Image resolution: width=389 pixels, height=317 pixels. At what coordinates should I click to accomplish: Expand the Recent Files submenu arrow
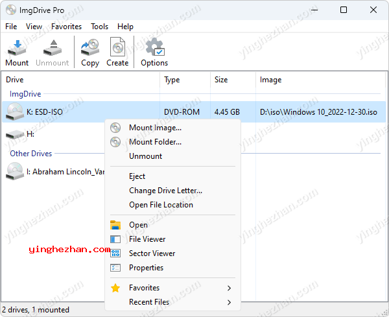pyautogui.click(x=229, y=302)
